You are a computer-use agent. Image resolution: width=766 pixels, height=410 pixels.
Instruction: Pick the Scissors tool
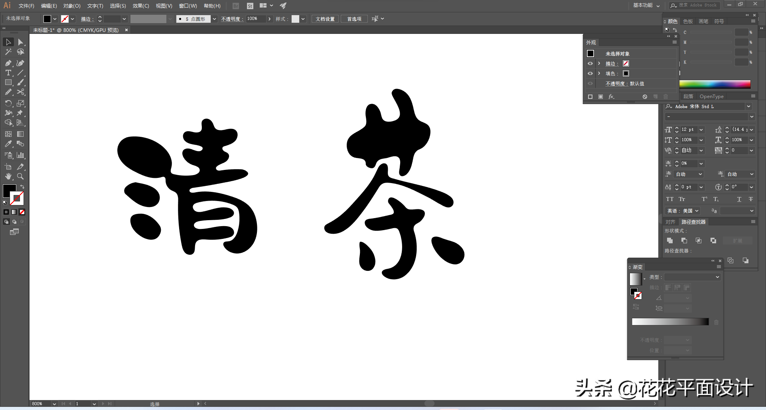coord(21,92)
